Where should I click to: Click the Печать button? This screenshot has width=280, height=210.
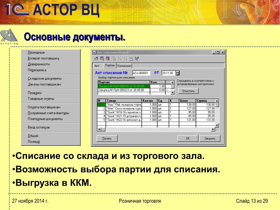[107, 138]
